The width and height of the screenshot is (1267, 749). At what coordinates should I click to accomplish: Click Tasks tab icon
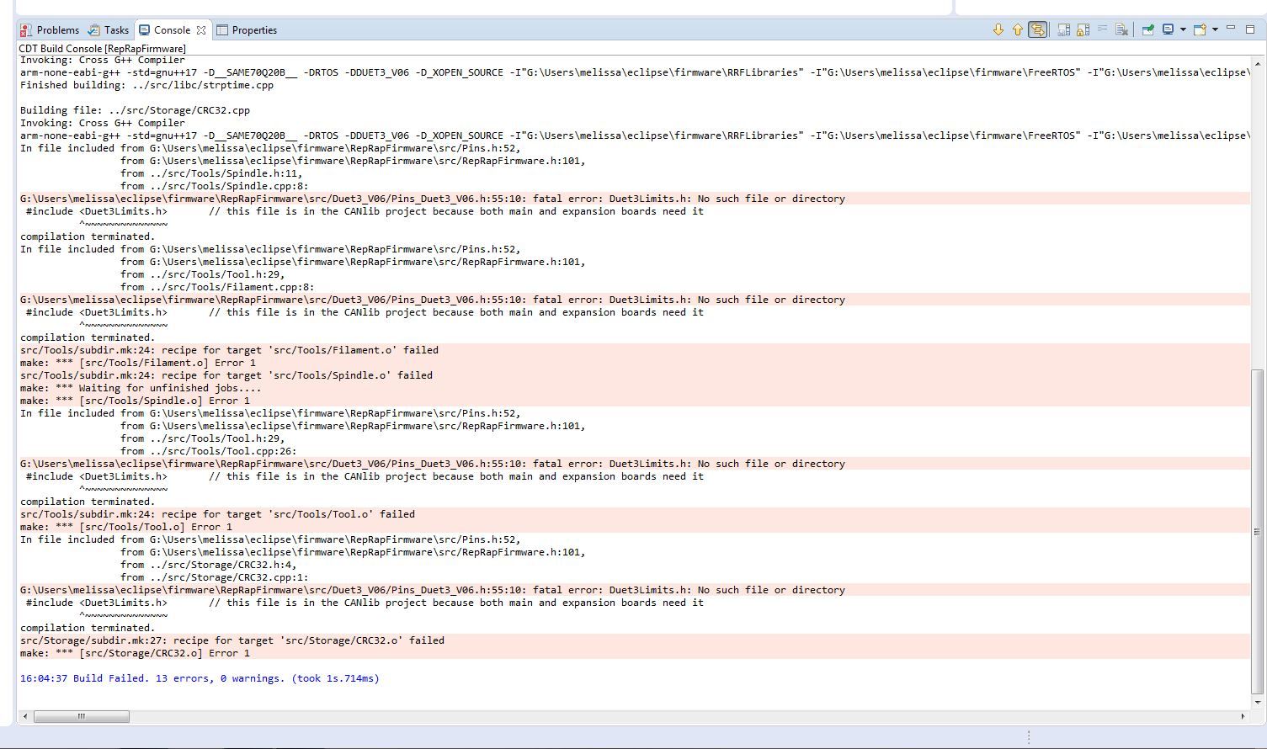pyautogui.click(x=94, y=30)
